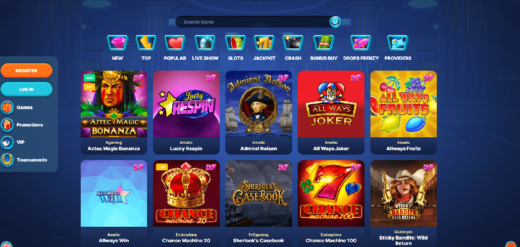Select the DROPS FRENZY category icon
This screenshot has width=520, height=247.
(361, 43)
